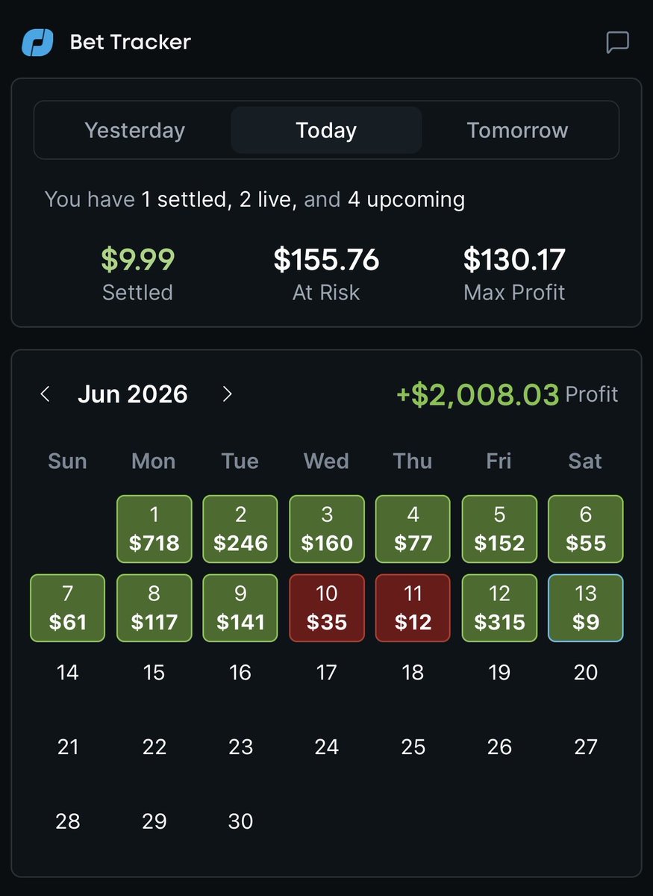Open June 1 with $718 profit

(154, 529)
